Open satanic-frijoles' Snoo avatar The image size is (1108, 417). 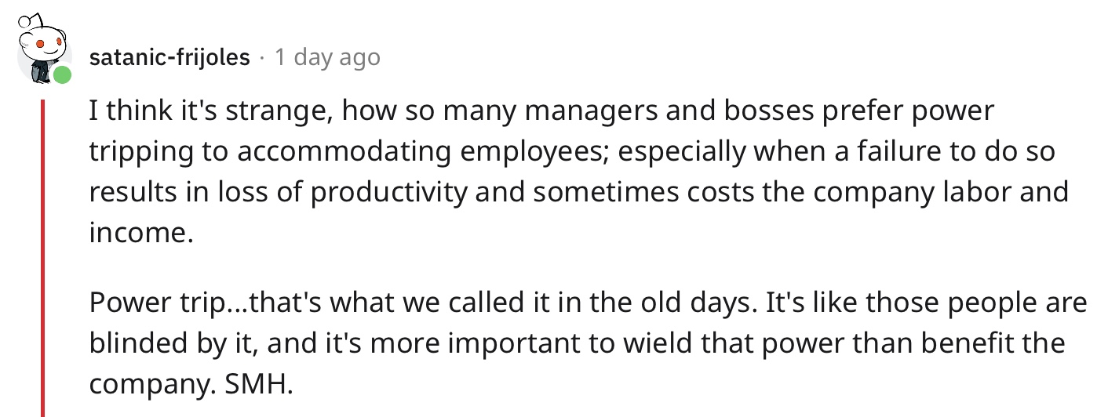pyautogui.click(x=43, y=49)
